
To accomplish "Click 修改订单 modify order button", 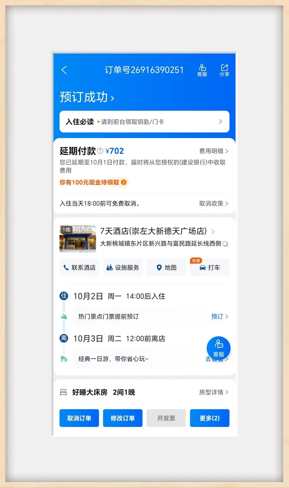I will (123, 418).
